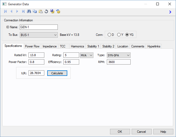Click the Rated kV input field
Image resolution: width=176 pixels, height=137 pixels.
click(x=36, y=55)
